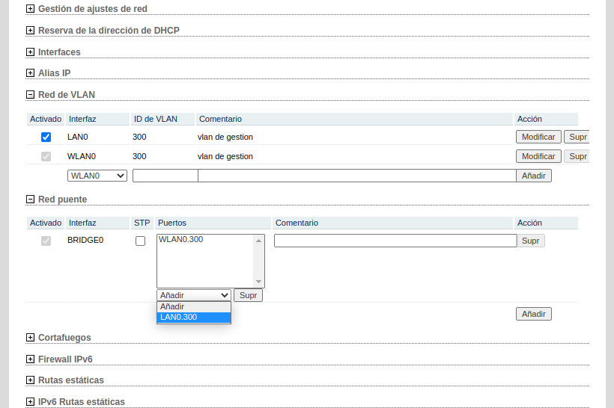Click Supr next to the ports dropdown
The height and width of the screenshot is (408, 614).
point(248,295)
